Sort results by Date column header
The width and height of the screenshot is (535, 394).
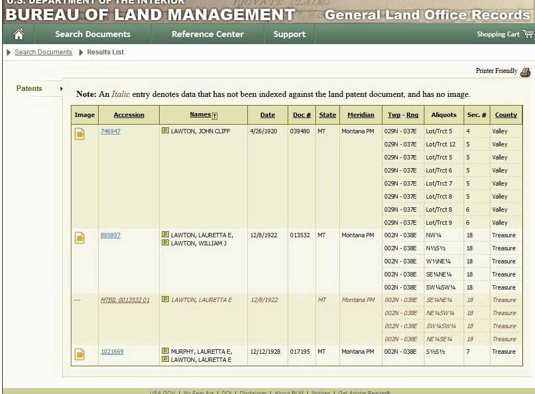pos(268,115)
